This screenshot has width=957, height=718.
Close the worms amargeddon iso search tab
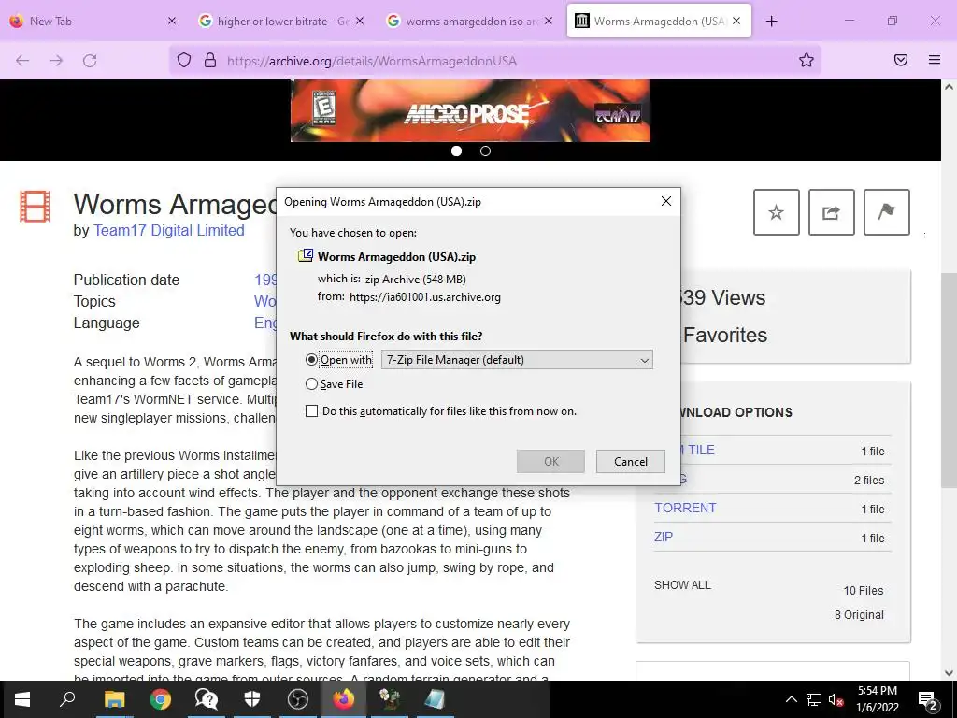click(x=549, y=21)
